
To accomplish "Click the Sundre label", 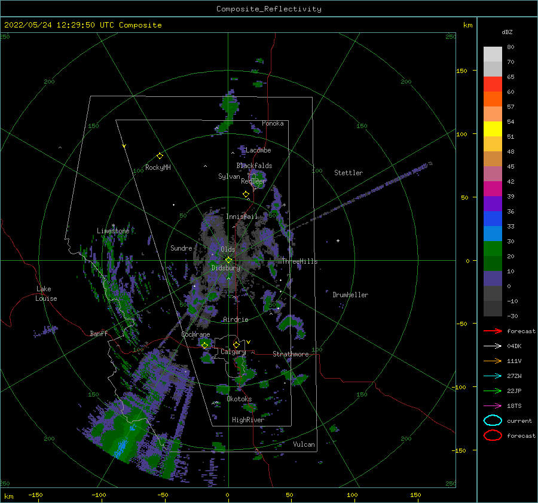I will pos(181,248).
